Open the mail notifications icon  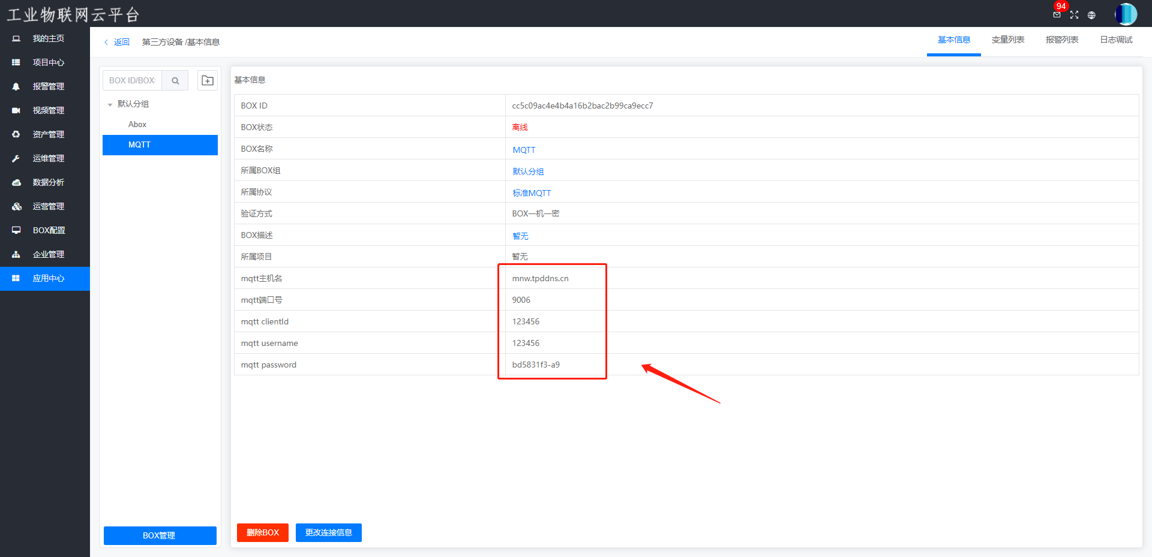click(1057, 15)
